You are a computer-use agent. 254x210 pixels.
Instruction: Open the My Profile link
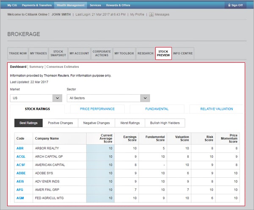click(x=137, y=14)
